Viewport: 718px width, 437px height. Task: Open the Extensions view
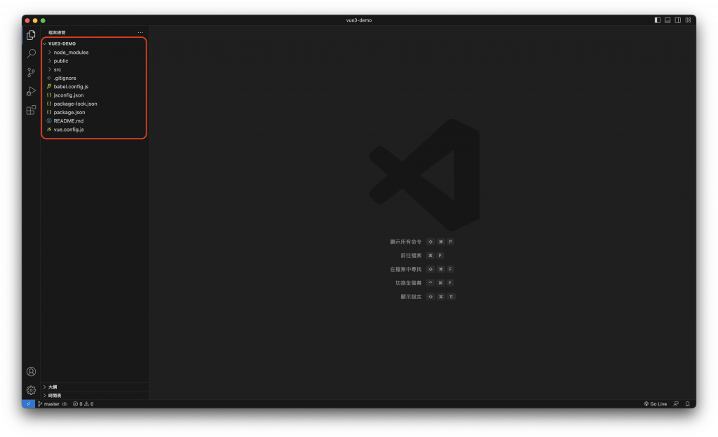point(31,110)
